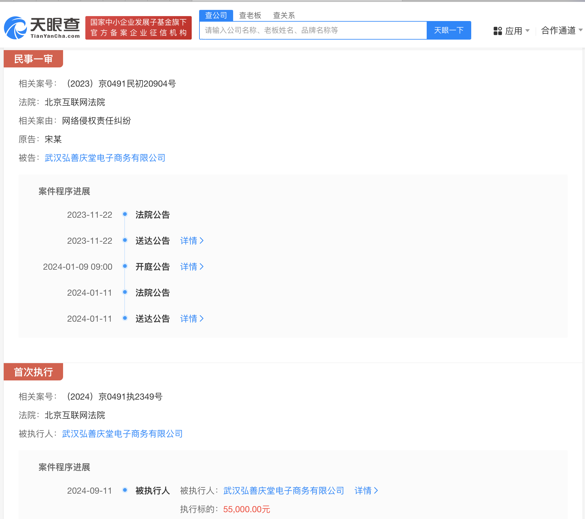Screen dimensions: 585x519
Task: Select the 查公司 tab
Action: 216,15
